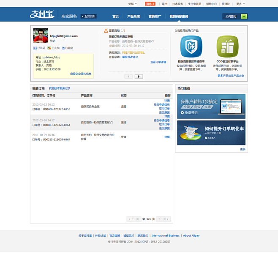Click the order number U00406-120322-6958 text
Image resolution: width=278 pixels, height=257 pixels.
57,109
